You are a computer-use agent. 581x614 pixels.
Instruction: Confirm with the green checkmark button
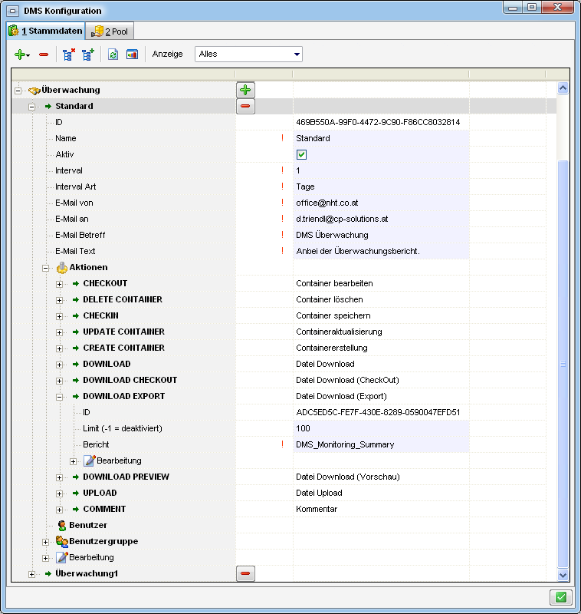561,597
